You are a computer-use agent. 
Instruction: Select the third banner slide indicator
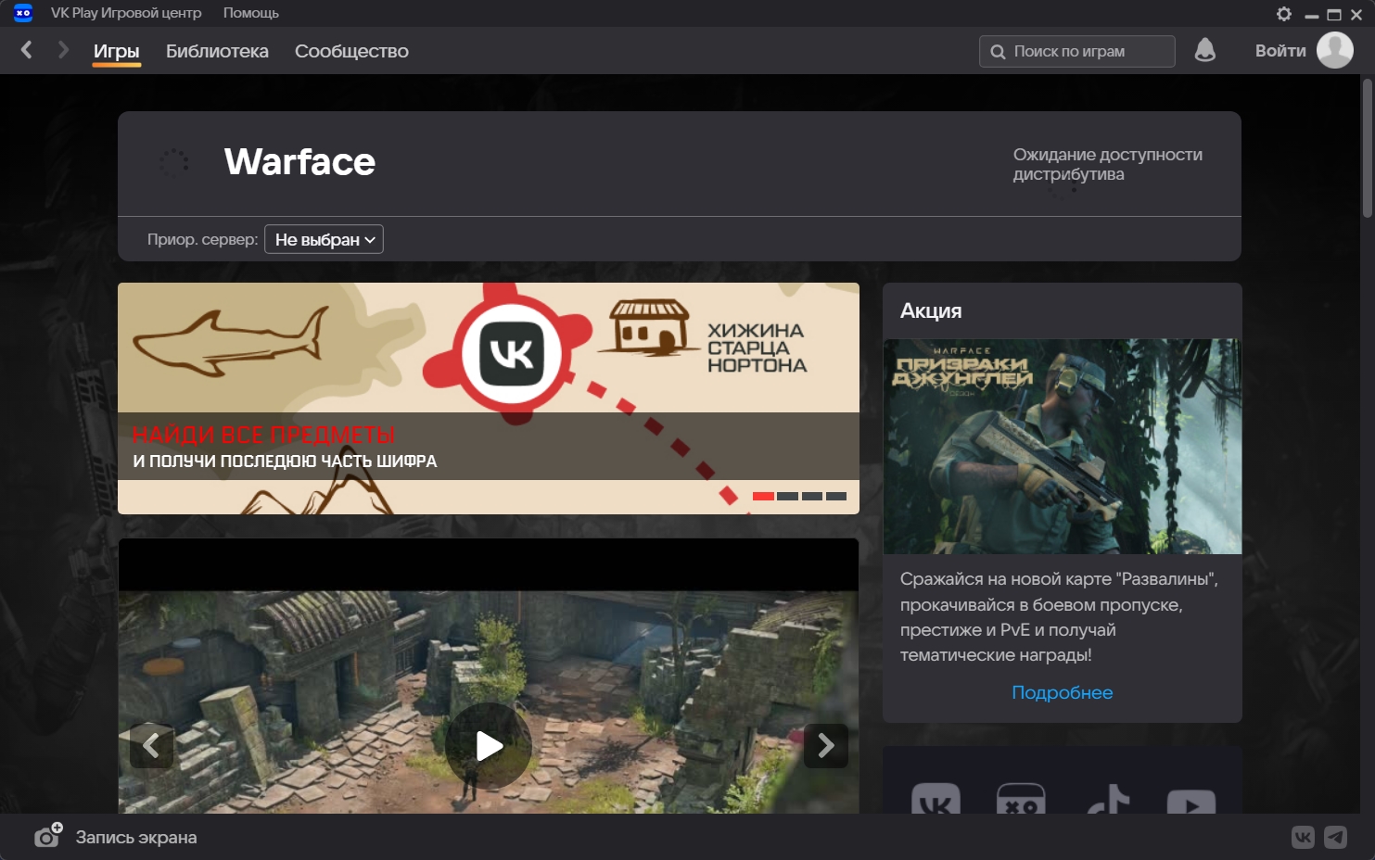pos(812,496)
